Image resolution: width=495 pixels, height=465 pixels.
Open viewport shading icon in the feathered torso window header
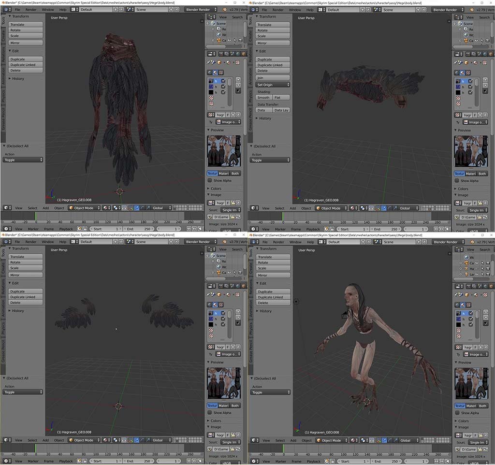107,208
